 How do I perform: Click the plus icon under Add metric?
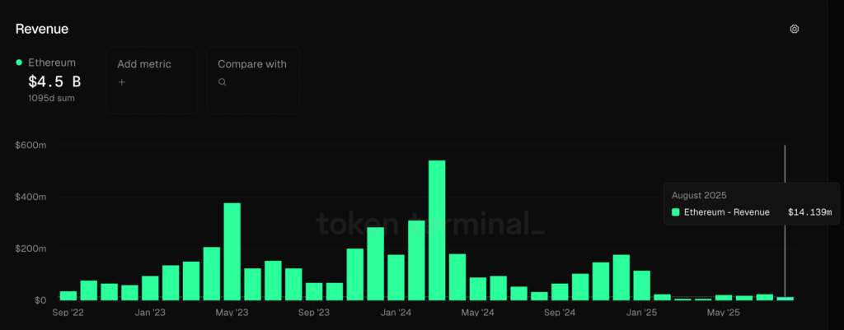122,82
